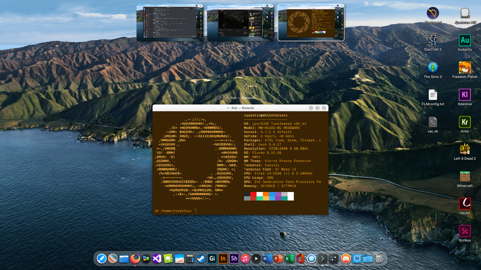Click the red swatch in neofetch palette
Screen dimensions: 481x270
pos(254,194)
